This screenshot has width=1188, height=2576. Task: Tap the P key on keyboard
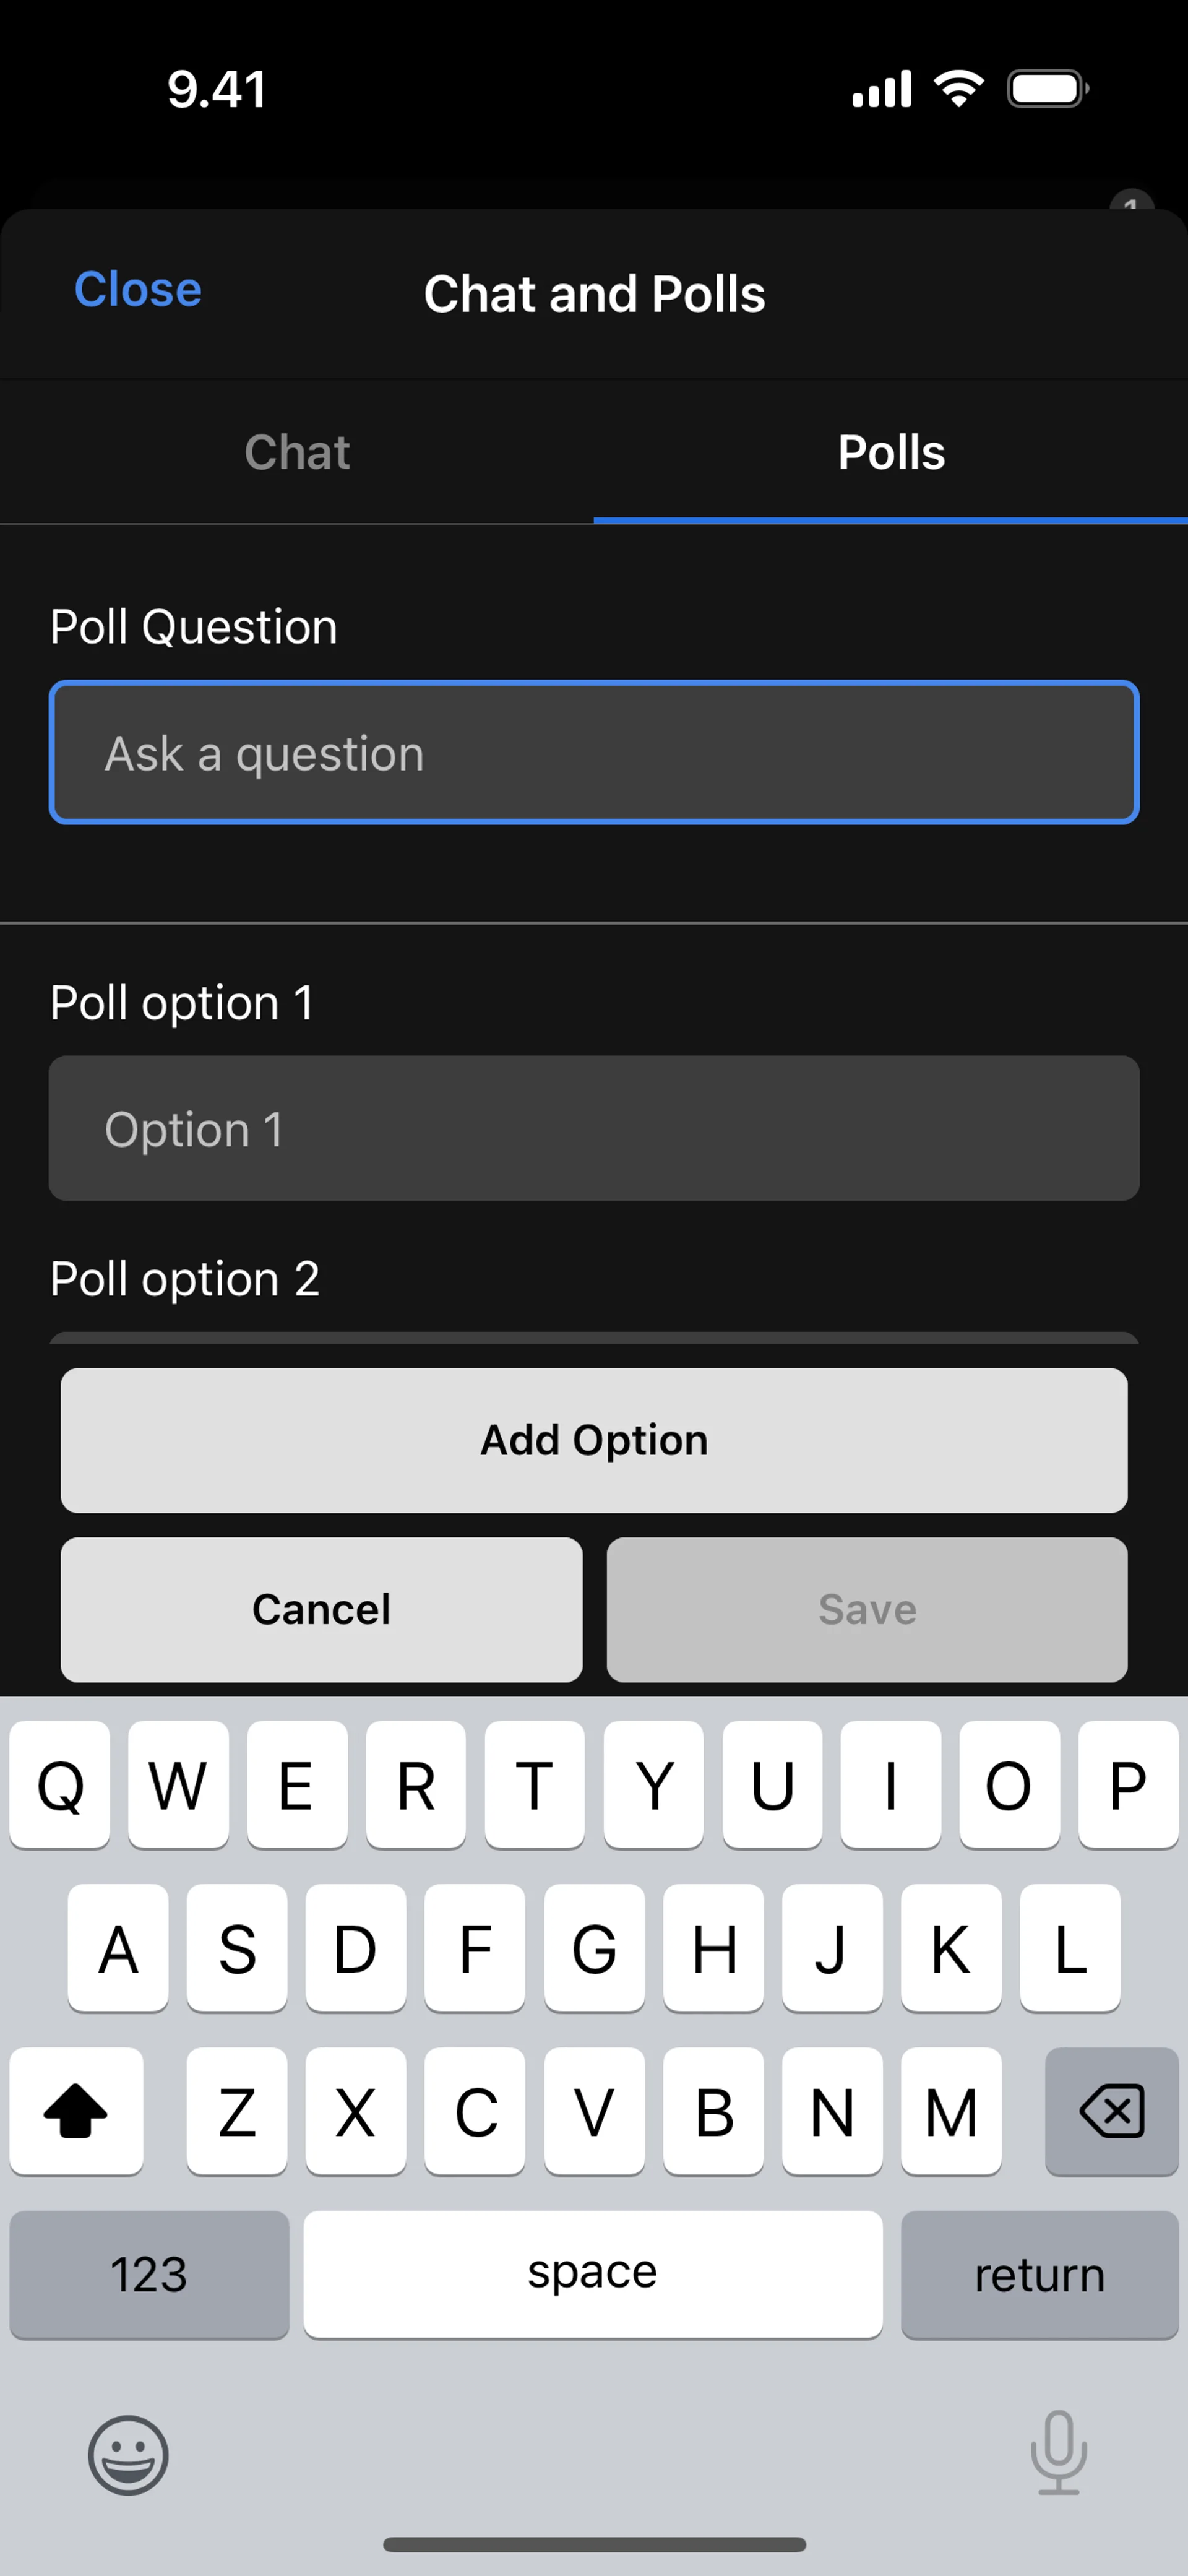click(x=1128, y=1784)
